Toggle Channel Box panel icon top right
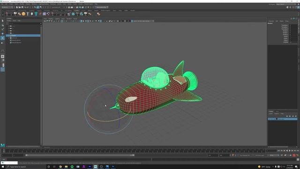300x169 pixels. click(x=298, y=8)
